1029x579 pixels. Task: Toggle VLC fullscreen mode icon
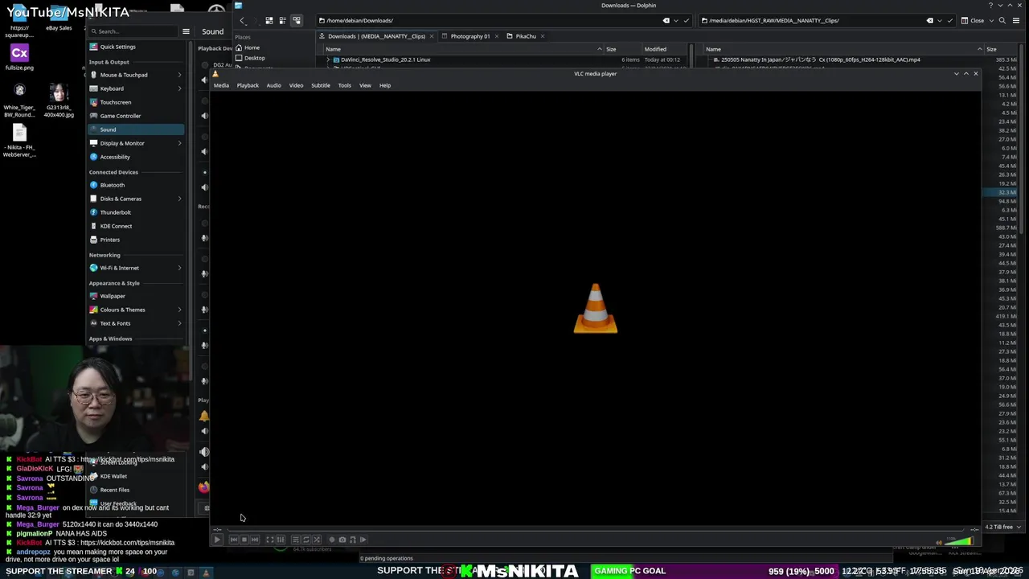(270, 540)
